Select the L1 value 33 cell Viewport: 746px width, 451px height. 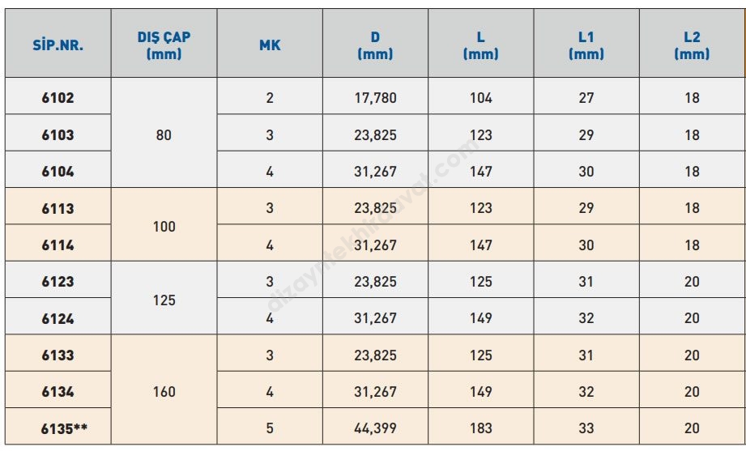coord(586,428)
